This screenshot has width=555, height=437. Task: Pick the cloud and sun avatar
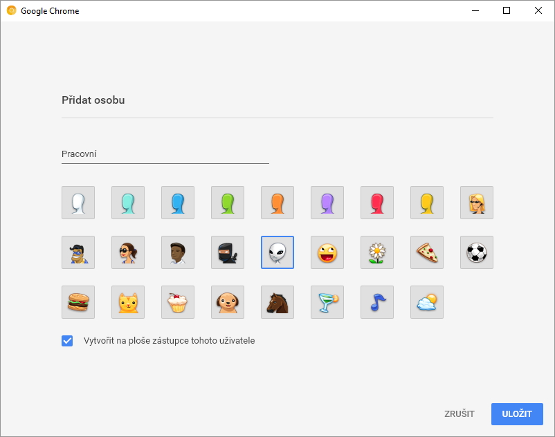click(427, 302)
